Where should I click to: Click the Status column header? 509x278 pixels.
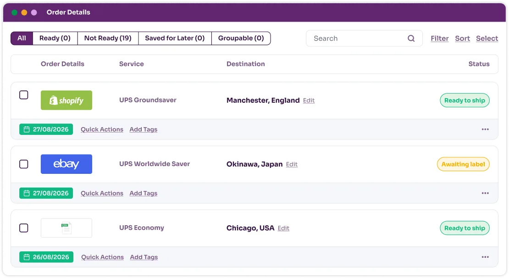pyautogui.click(x=479, y=64)
